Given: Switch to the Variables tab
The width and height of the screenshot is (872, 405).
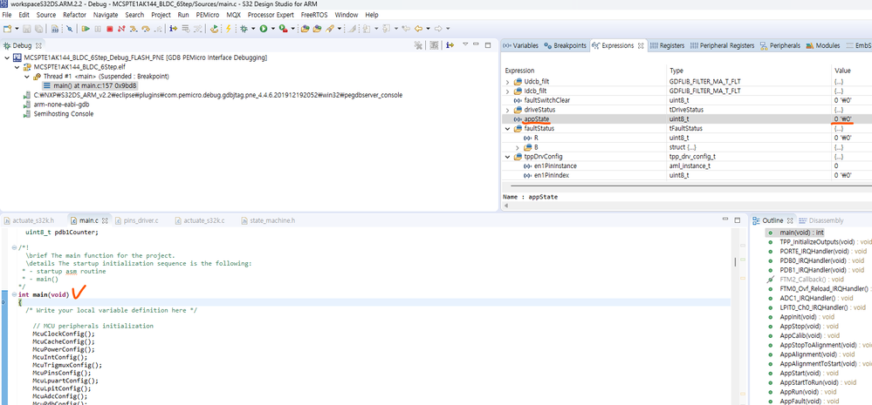Looking at the screenshot, I should pos(521,45).
